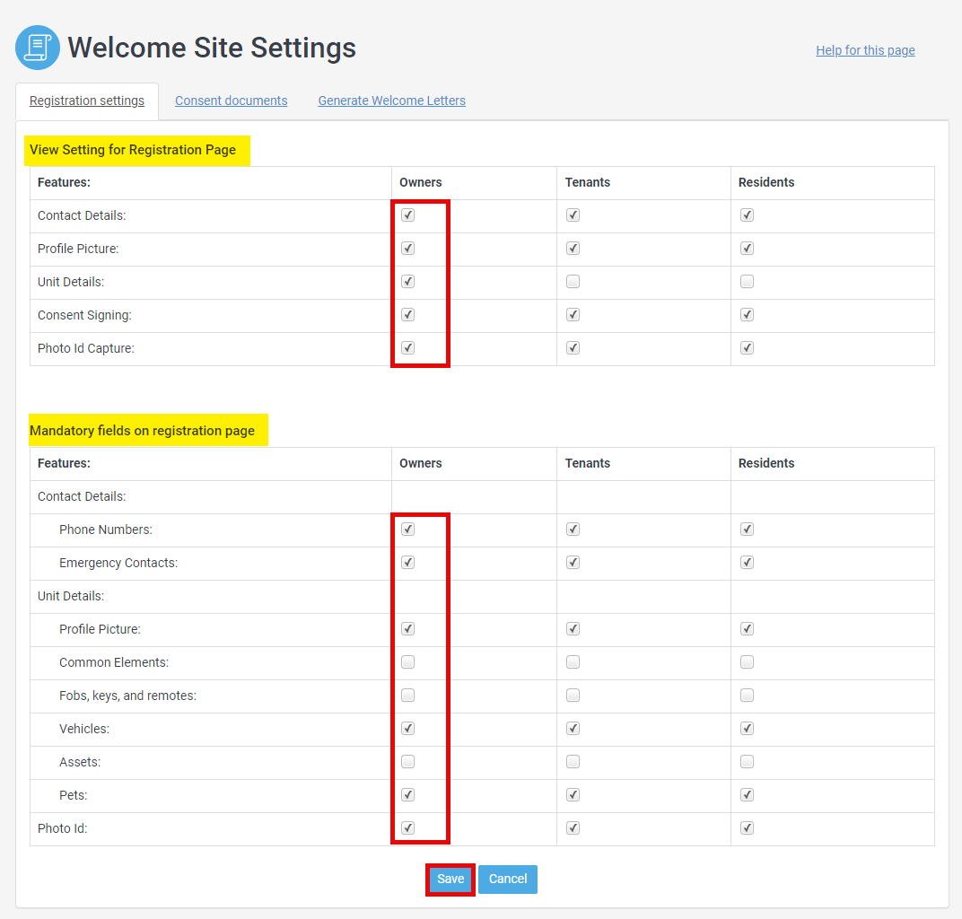Click the Save button

click(x=450, y=880)
